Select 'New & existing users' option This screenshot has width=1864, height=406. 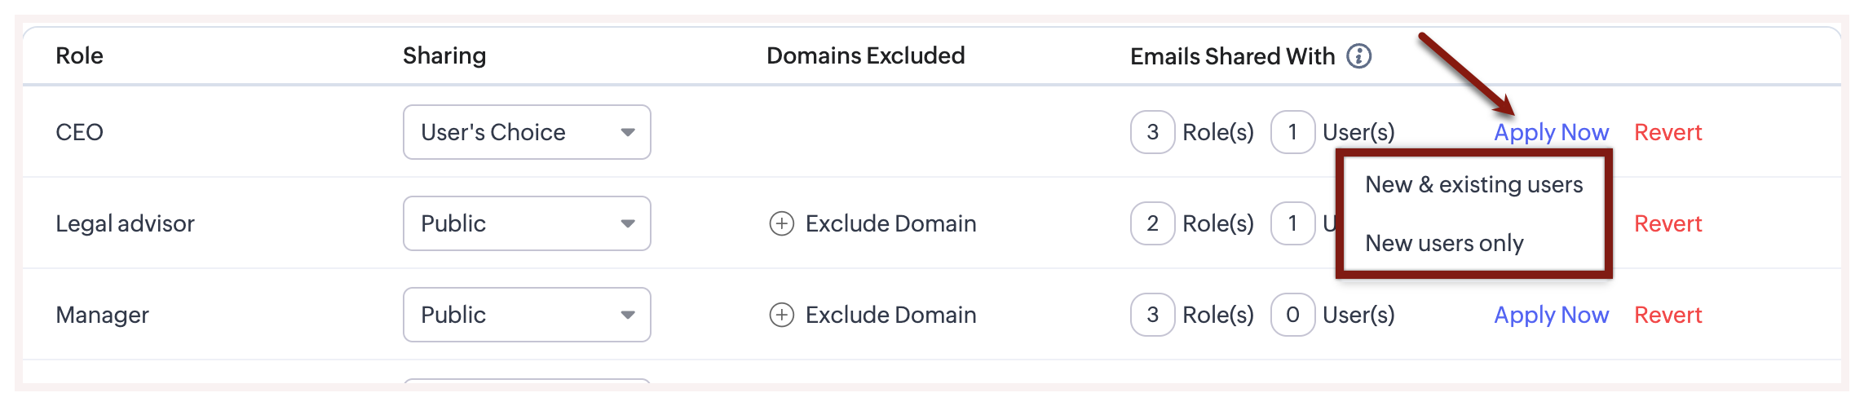[x=1473, y=185]
